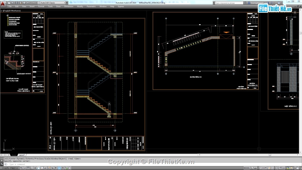The image size is (302, 170).
Task: Click the first-tab navigation arrow
Action: pyautogui.click(x=2, y=155)
